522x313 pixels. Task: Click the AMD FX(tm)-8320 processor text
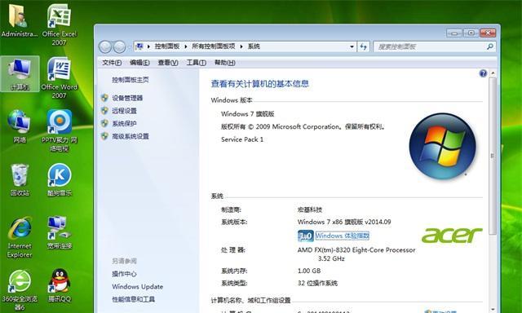356,254
